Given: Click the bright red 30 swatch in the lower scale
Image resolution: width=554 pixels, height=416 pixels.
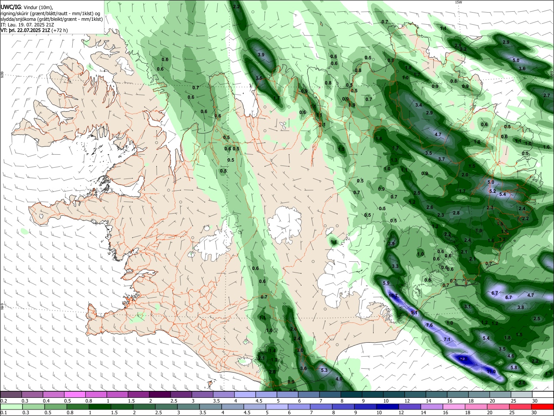Looking at the screenshot, I should pyautogui.click(x=543, y=406).
